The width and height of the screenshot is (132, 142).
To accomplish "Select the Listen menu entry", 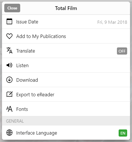I will pos(66,65).
